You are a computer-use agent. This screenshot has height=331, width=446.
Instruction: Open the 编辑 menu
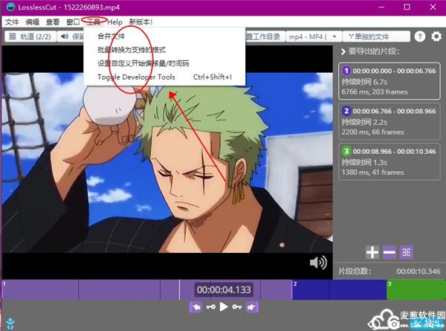click(x=32, y=22)
